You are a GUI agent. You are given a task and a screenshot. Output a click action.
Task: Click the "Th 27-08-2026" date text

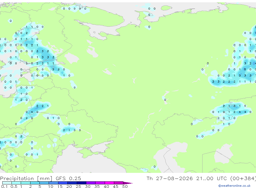coord(169,179)
